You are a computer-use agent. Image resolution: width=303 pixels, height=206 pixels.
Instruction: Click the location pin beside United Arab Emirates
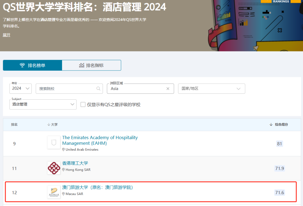point(64,150)
